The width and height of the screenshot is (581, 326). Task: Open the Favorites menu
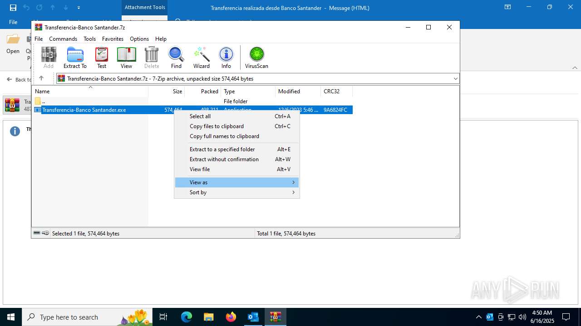tap(113, 39)
